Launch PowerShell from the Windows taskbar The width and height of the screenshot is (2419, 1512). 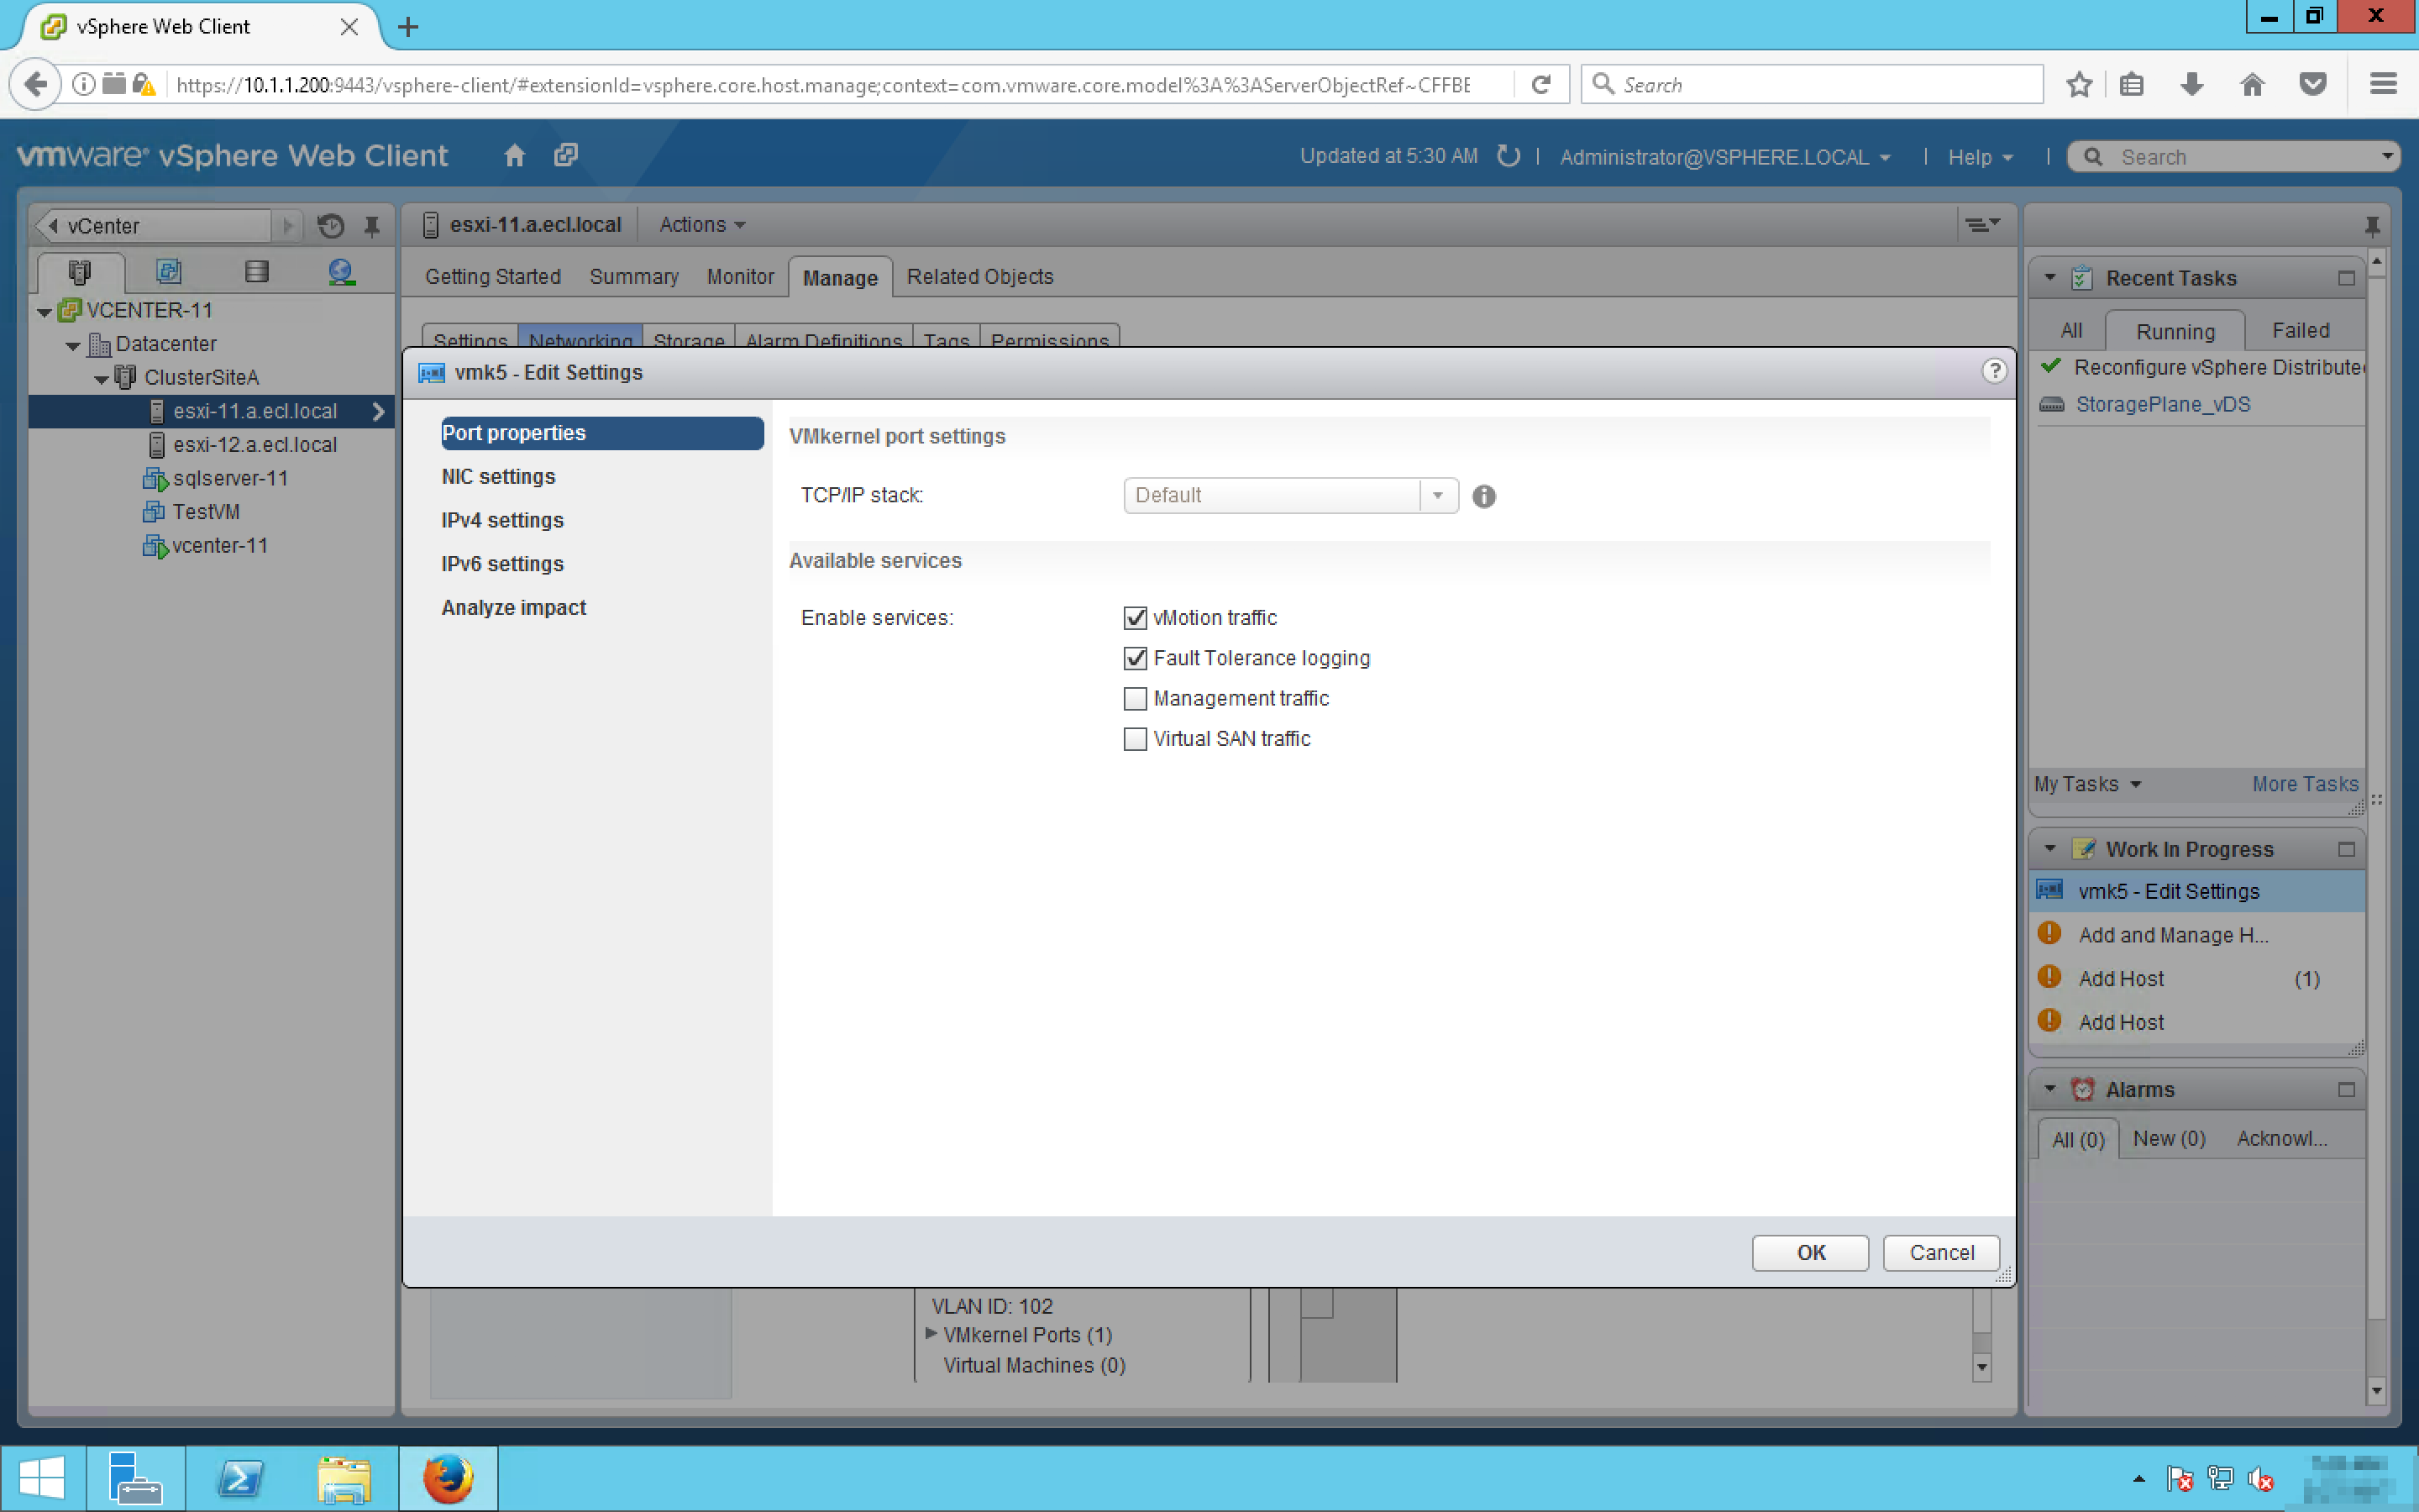[x=240, y=1478]
